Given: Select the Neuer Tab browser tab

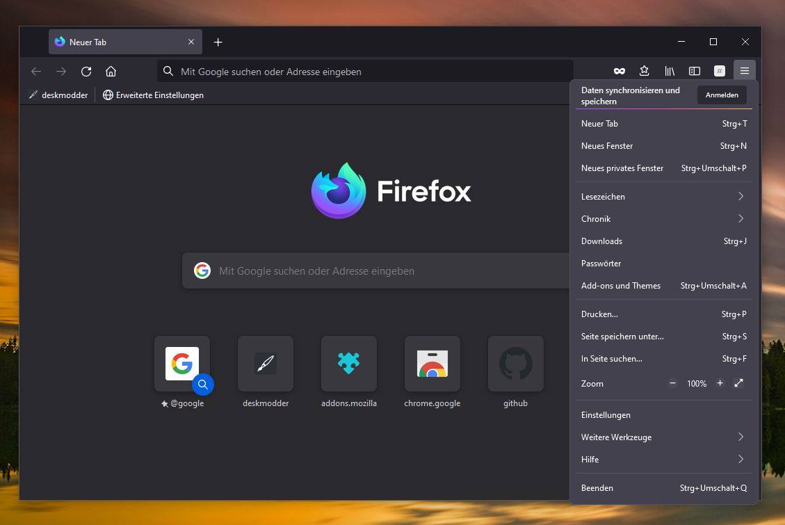Looking at the screenshot, I should click(125, 42).
